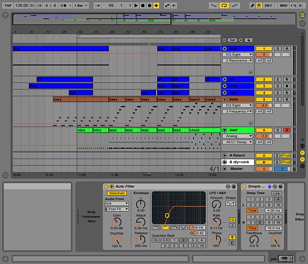This screenshot has height=264, width=308.
Task: Click the tempo field 130.00
Action: click(22, 6)
